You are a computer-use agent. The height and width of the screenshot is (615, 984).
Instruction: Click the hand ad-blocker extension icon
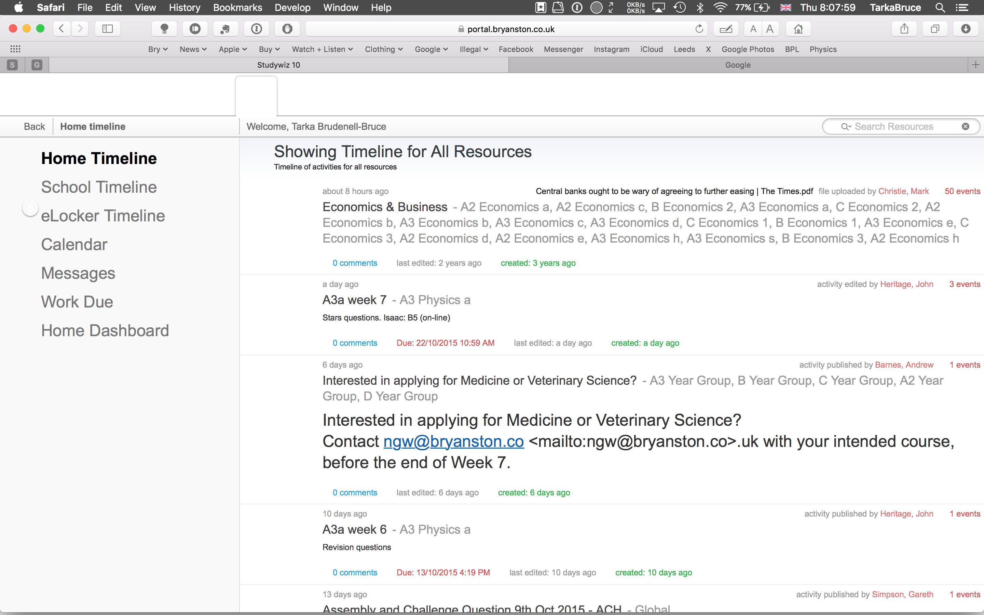click(287, 29)
